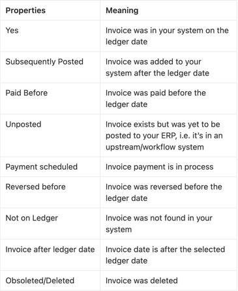238x291 pixels.
Task: Click the 'Invoice was reversed before' meaning cell
Action: pos(168,192)
